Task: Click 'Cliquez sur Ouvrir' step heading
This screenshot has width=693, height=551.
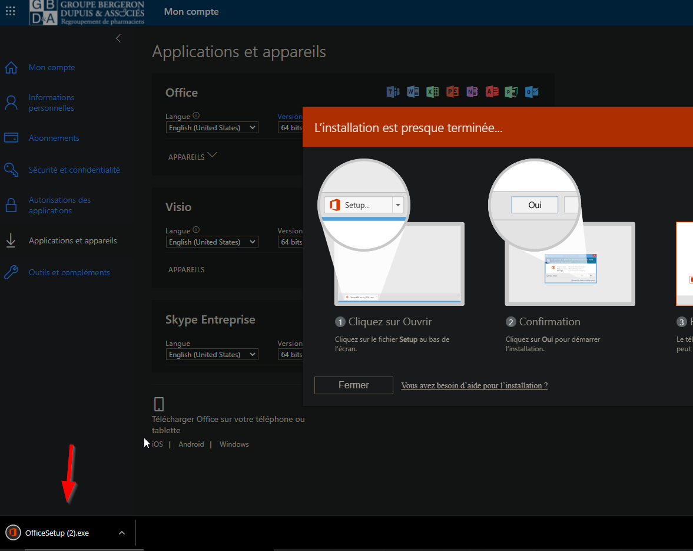Action: pyautogui.click(x=390, y=322)
